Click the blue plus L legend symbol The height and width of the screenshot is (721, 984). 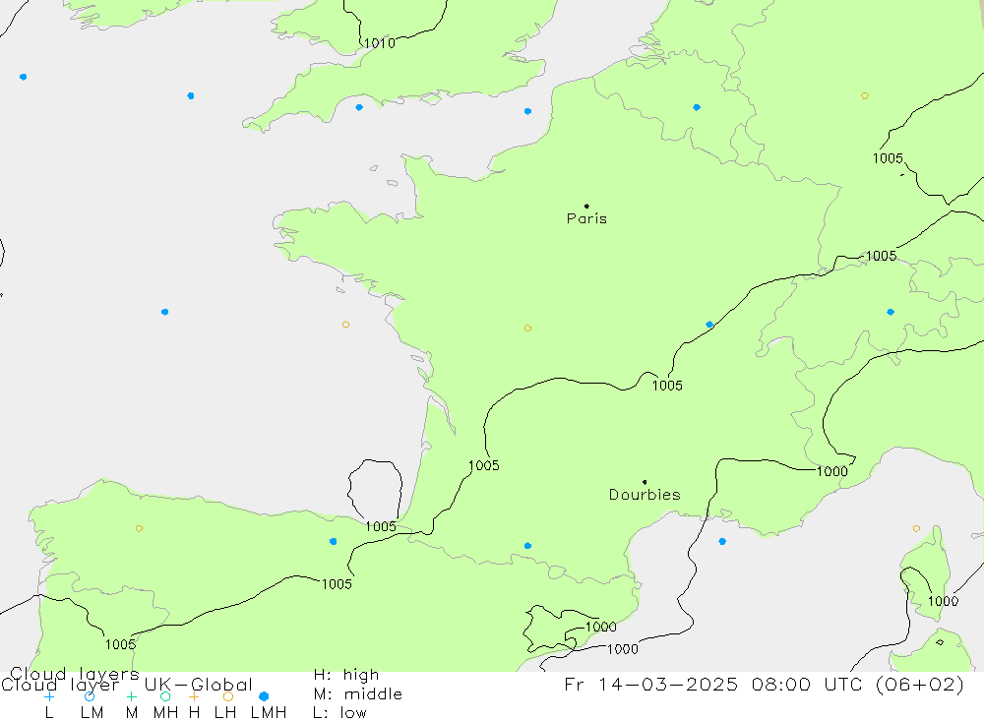(x=49, y=696)
